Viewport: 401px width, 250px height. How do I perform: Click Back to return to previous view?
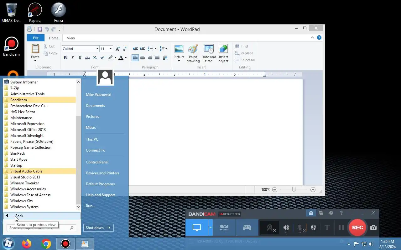[42, 216]
